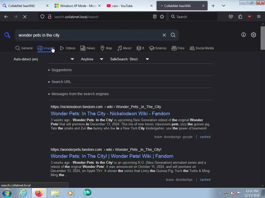Image resolution: width=265 pixels, height=198 pixels.
Task: Go back with browser back arrow
Action: point(6,17)
